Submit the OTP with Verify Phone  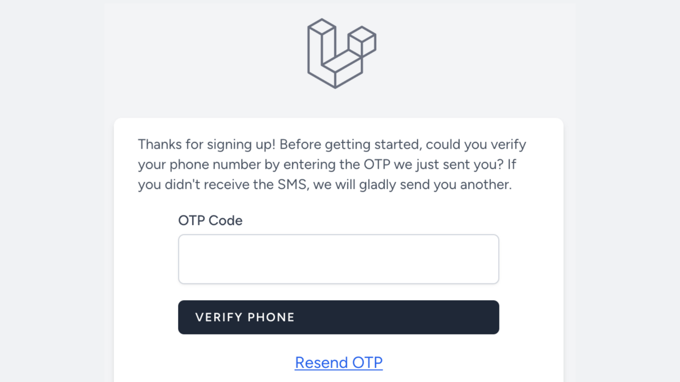[338, 317]
